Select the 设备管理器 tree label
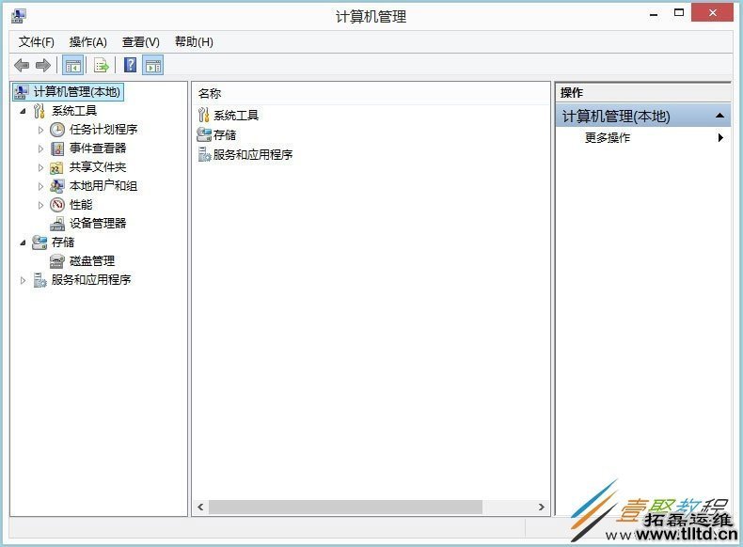Image resolution: width=743 pixels, height=547 pixels. (x=98, y=224)
